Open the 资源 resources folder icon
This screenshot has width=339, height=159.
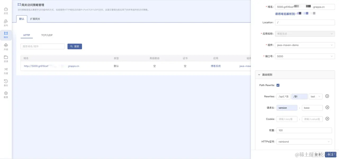click(6, 57)
